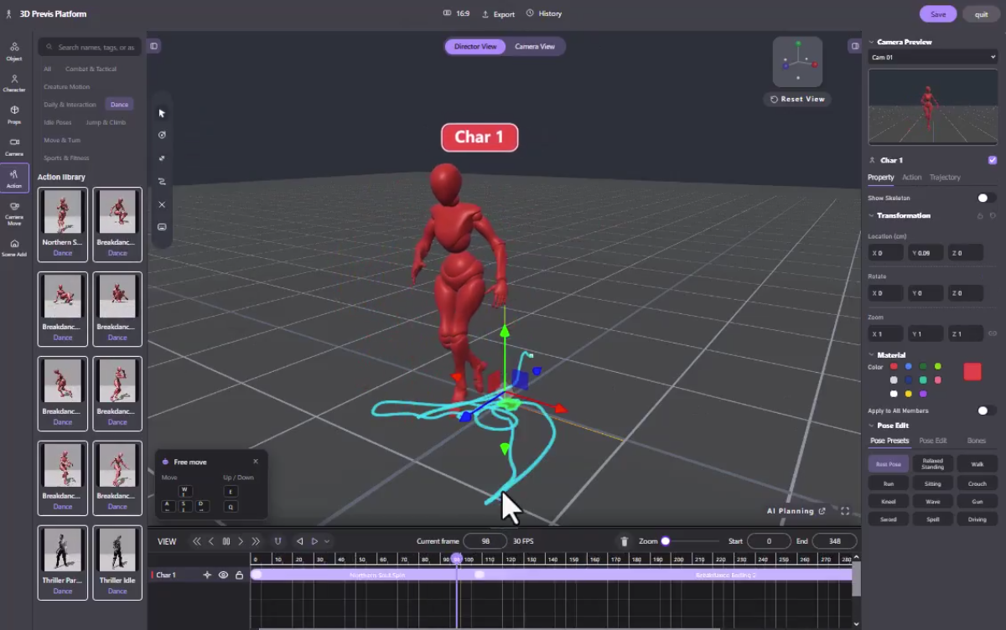Open AI Planning link
This screenshot has height=630, width=1006.
pos(796,511)
